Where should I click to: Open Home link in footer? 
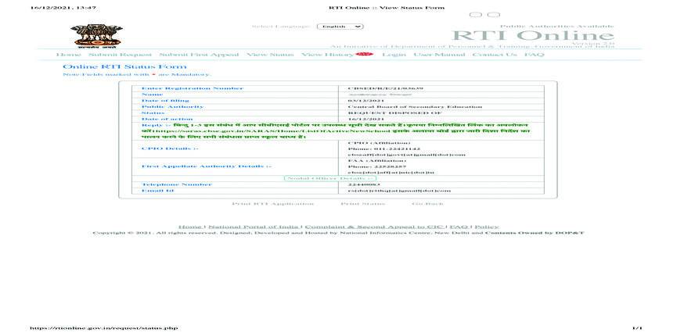190,227
